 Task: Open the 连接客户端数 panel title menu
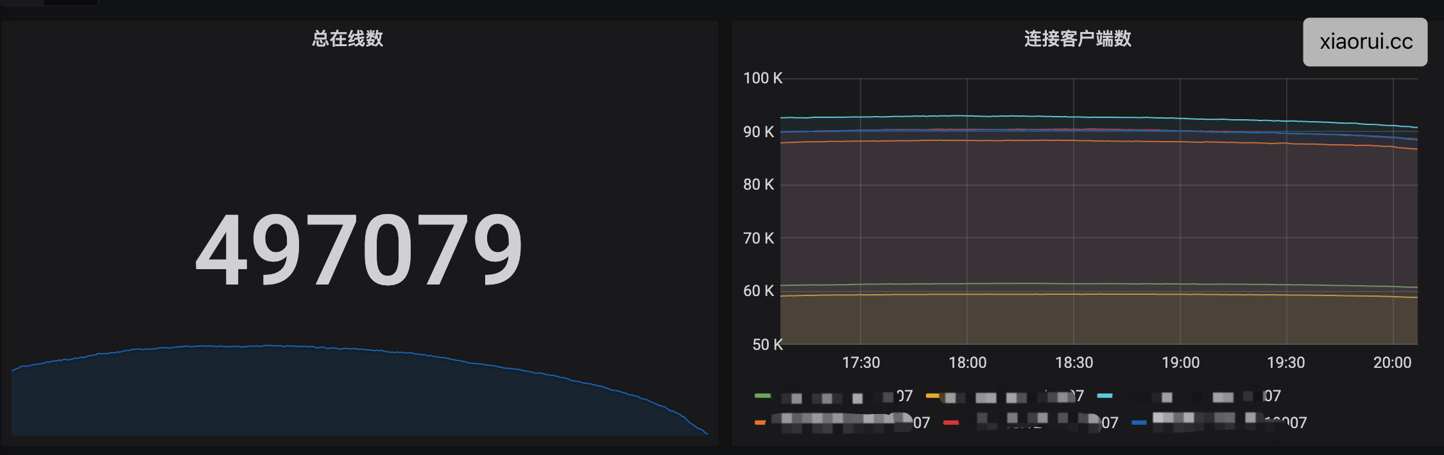pyautogui.click(x=1078, y=38)
